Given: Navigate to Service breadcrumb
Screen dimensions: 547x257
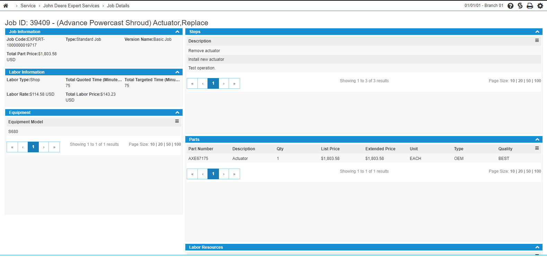Looking at the screenshot, I should click(28, 6).
